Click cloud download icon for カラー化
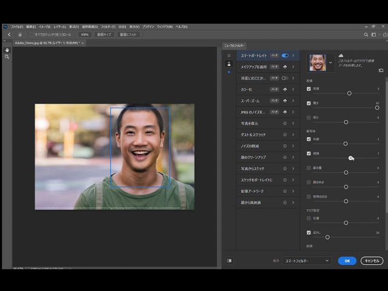This screenshot has width=388, height=291. [x=285, y=89]
